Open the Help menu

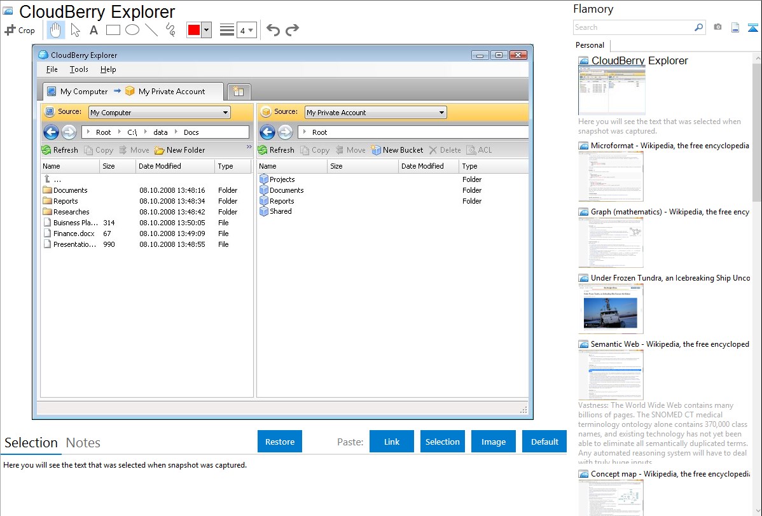108,69
